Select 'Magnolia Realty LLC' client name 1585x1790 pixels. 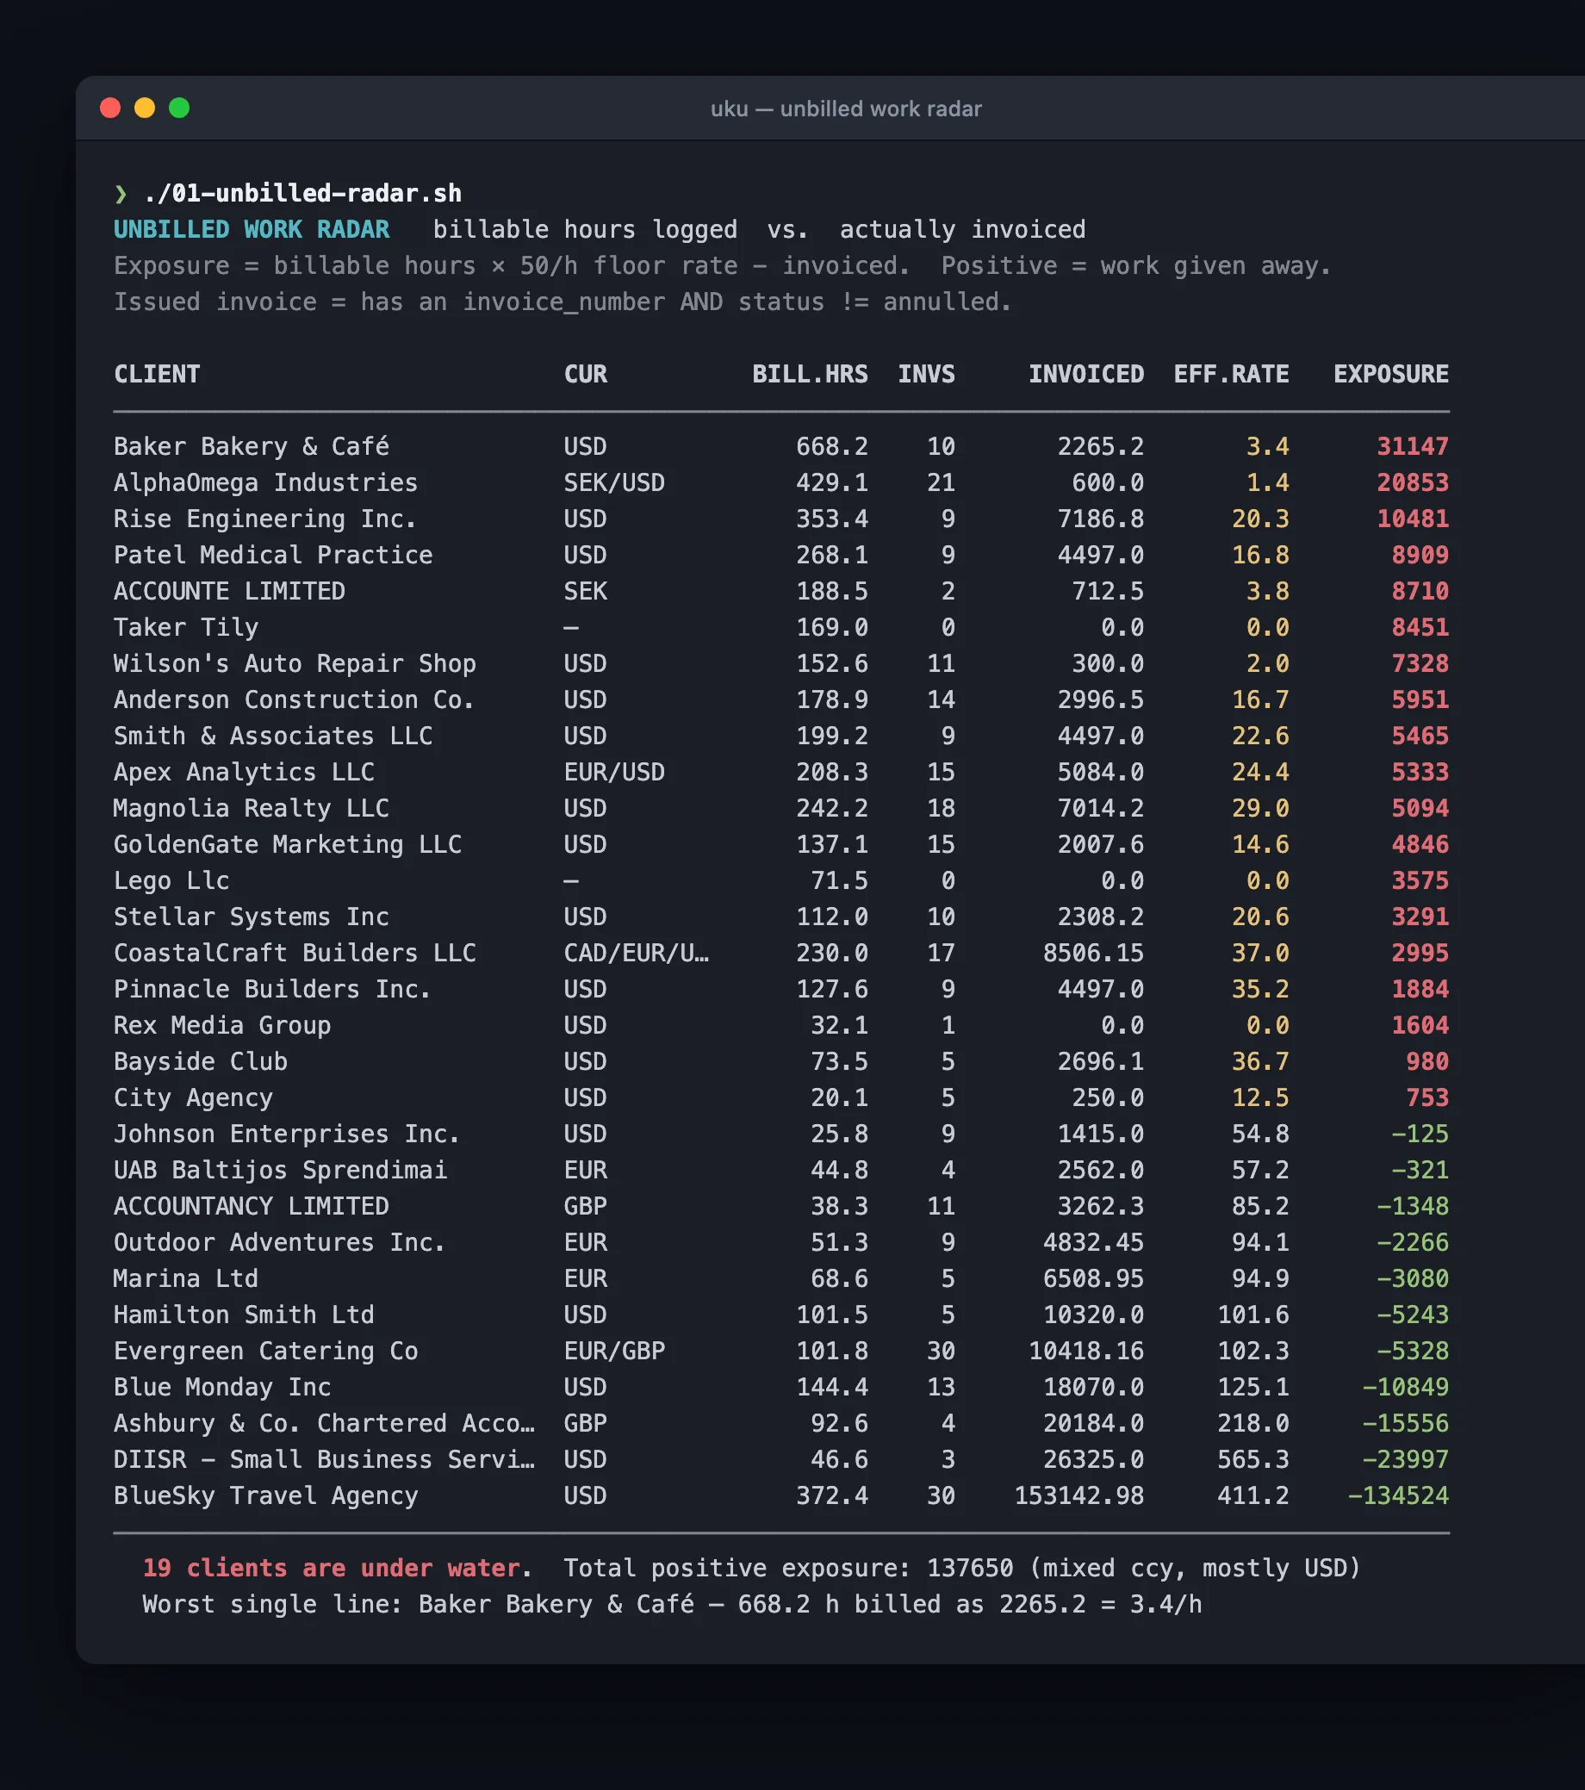[x=252, y=808]
